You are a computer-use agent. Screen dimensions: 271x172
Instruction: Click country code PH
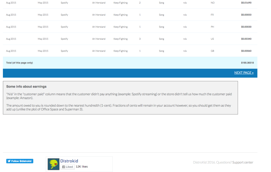pyautogui.click(x=213, y=27)
